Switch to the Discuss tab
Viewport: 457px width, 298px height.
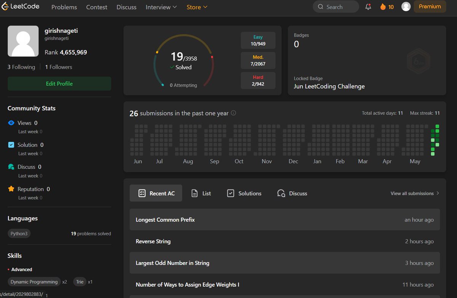[x=292, y=193]
